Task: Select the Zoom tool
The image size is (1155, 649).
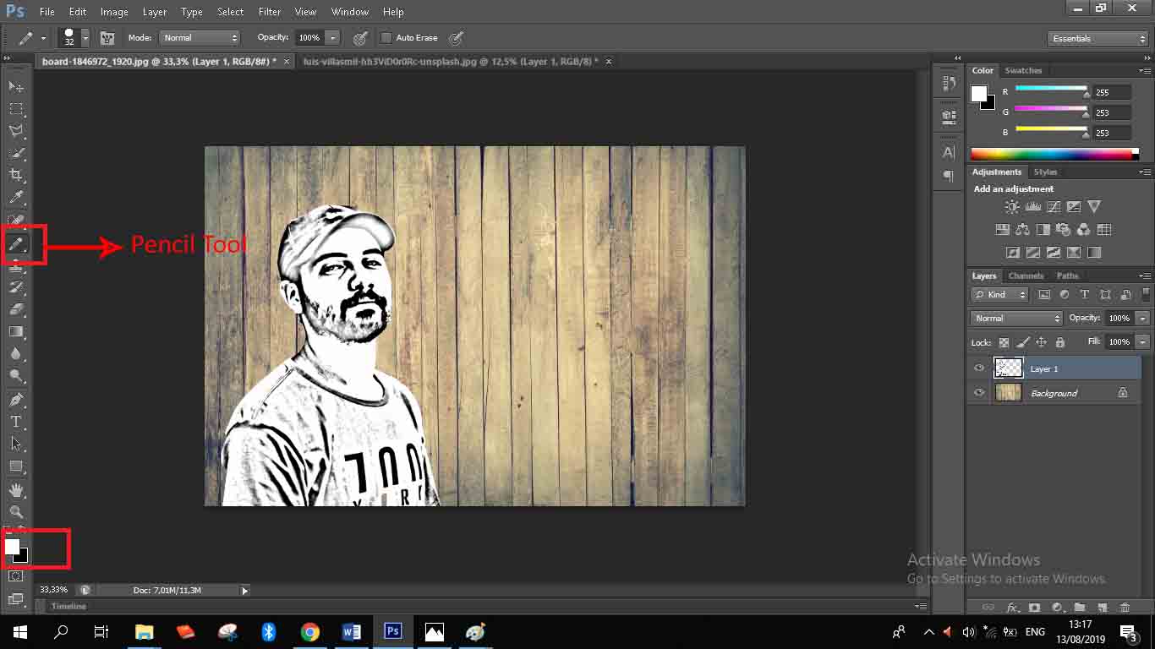Action: (16, 512)
